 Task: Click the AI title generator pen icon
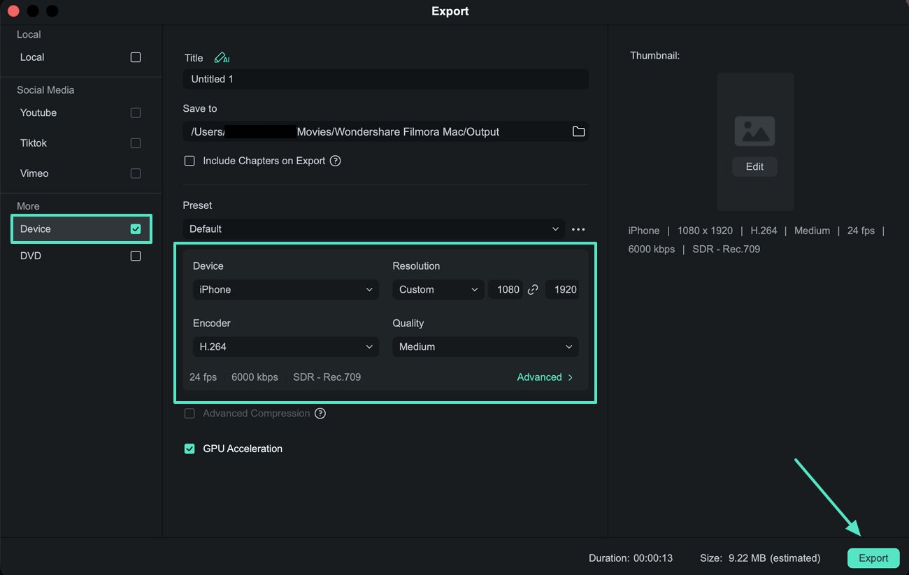[x=222, y=58]
